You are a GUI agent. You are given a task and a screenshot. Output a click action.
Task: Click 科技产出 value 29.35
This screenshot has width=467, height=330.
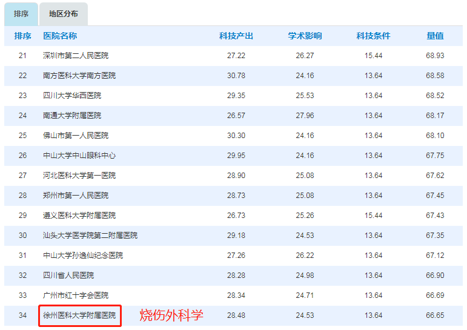coord(236,96)
